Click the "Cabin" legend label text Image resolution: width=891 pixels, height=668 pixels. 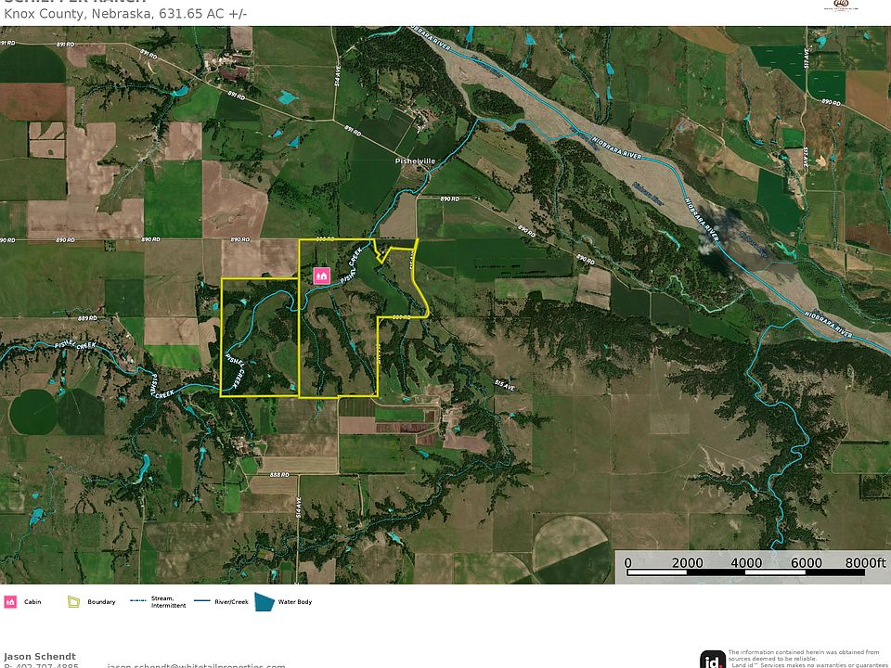tap(32, 601)
